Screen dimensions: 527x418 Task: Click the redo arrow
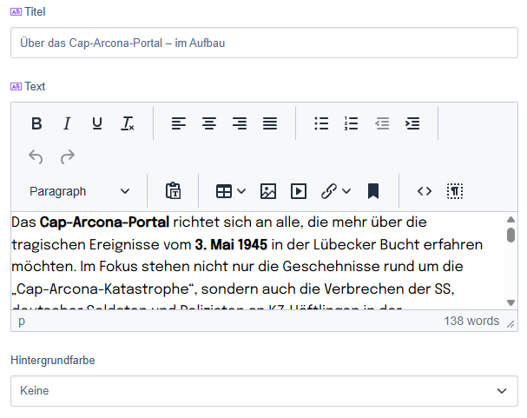click(67, 156)
